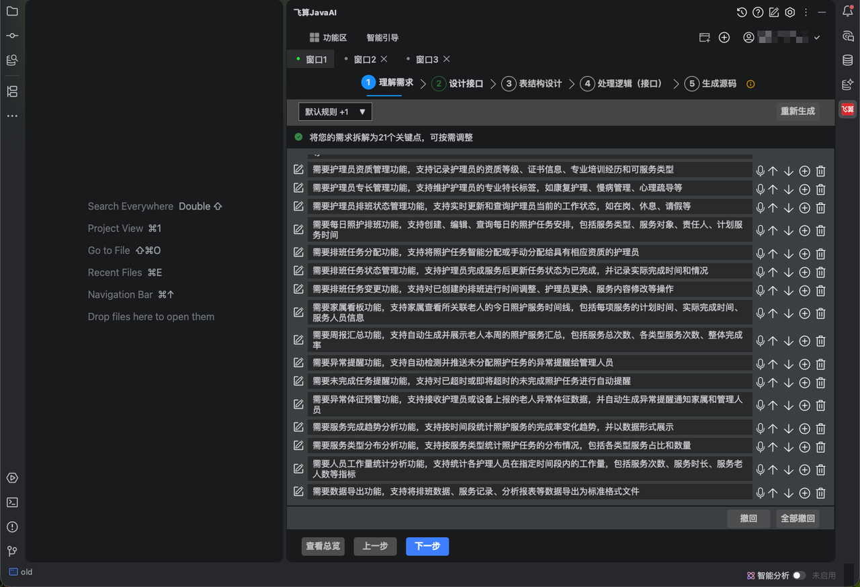This screenshot has width=860, height=587.
Task: Delete the 需要服务类型分布分析功能 requirement
Action: pos(820,447)
